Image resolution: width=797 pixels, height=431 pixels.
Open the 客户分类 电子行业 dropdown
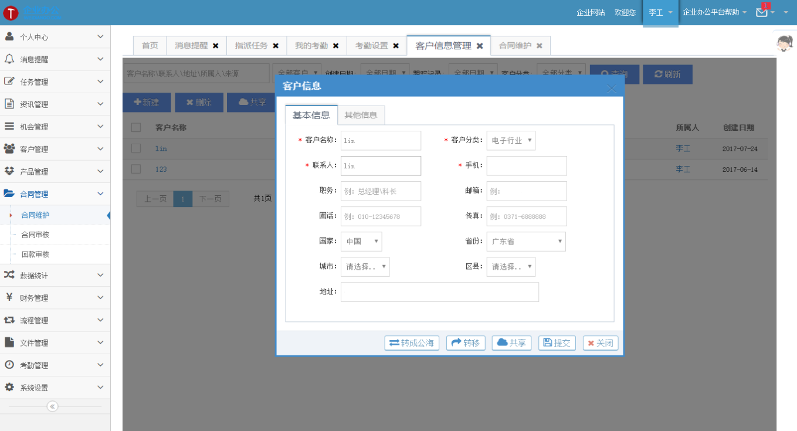click(x=511, y=141)
